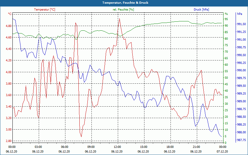The width and height of the screenshot is (248, 155).
Task: Click green humidity axis value '90'
Action: (x=226, y=26)
